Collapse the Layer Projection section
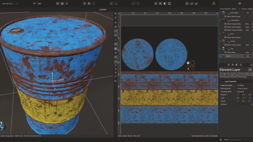 pos(222,82)
